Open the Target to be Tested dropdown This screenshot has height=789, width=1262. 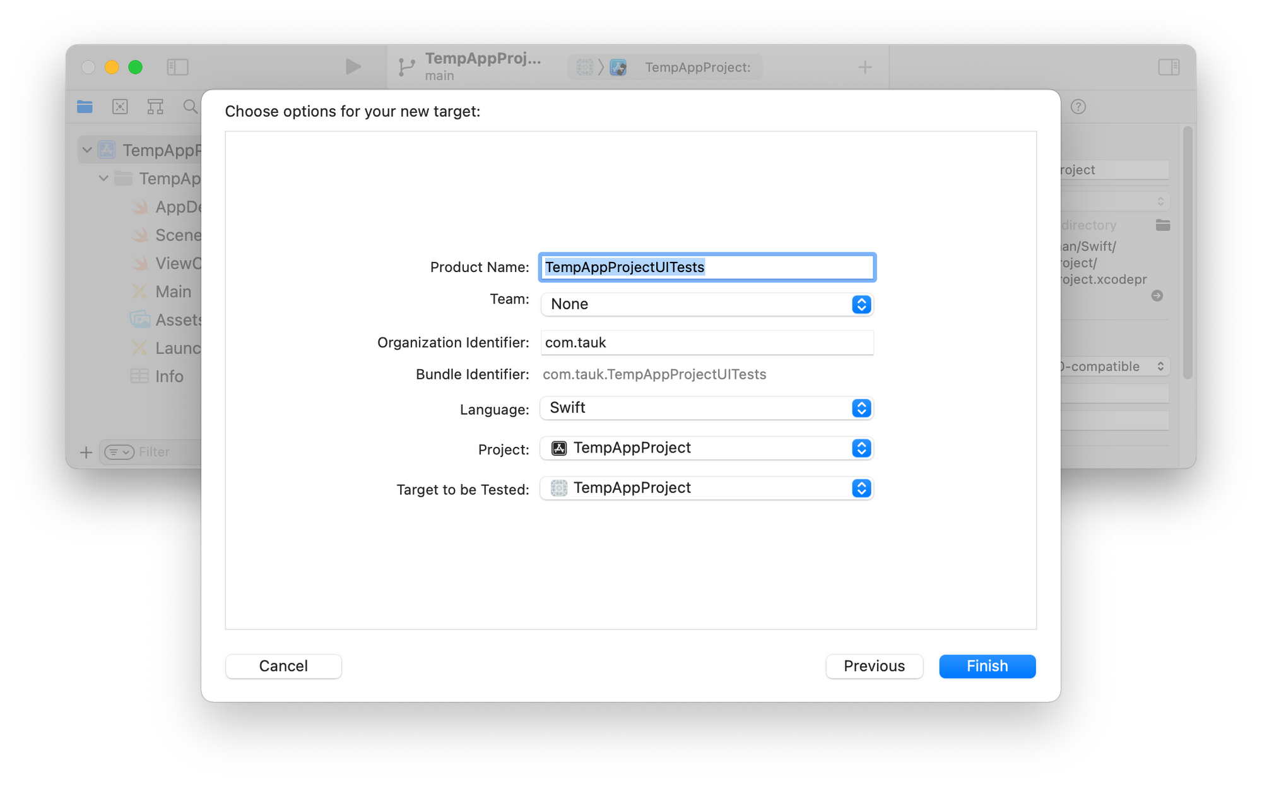point(707,488)
